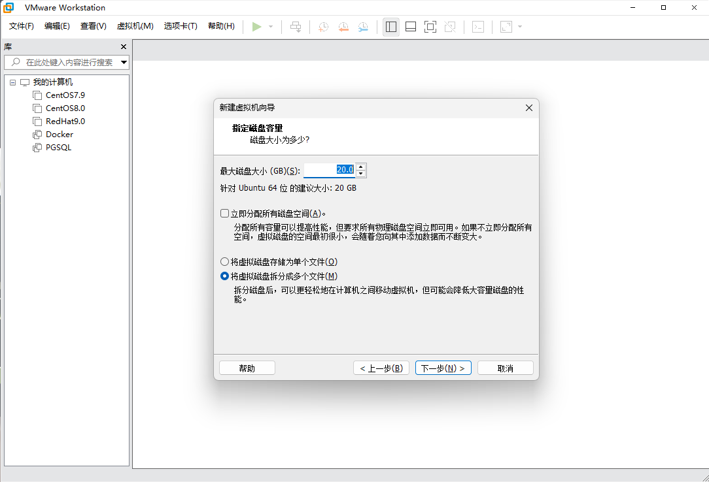Click the library search input field
Image resolution: width=709 pixels, height=482 pixels.
(x=67, y=62)
